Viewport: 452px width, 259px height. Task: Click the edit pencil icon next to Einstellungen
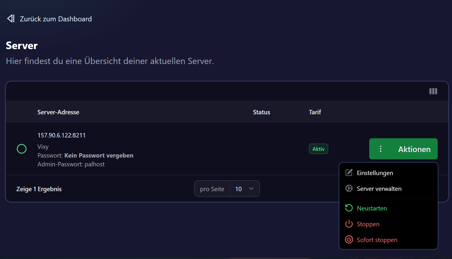[x=349, y=173]
